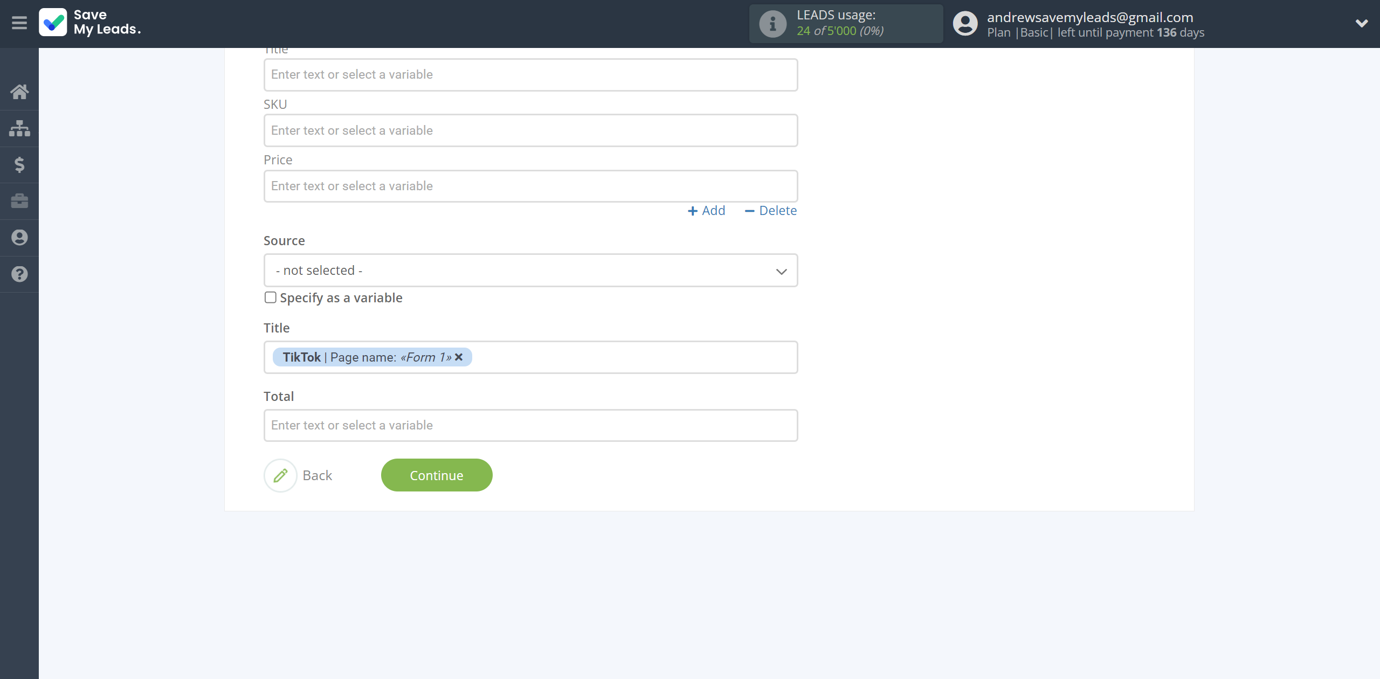This screenshot has width=1380, height=679.
Task: Click the Title field containing TikTok variable
Action: [530, 357]
